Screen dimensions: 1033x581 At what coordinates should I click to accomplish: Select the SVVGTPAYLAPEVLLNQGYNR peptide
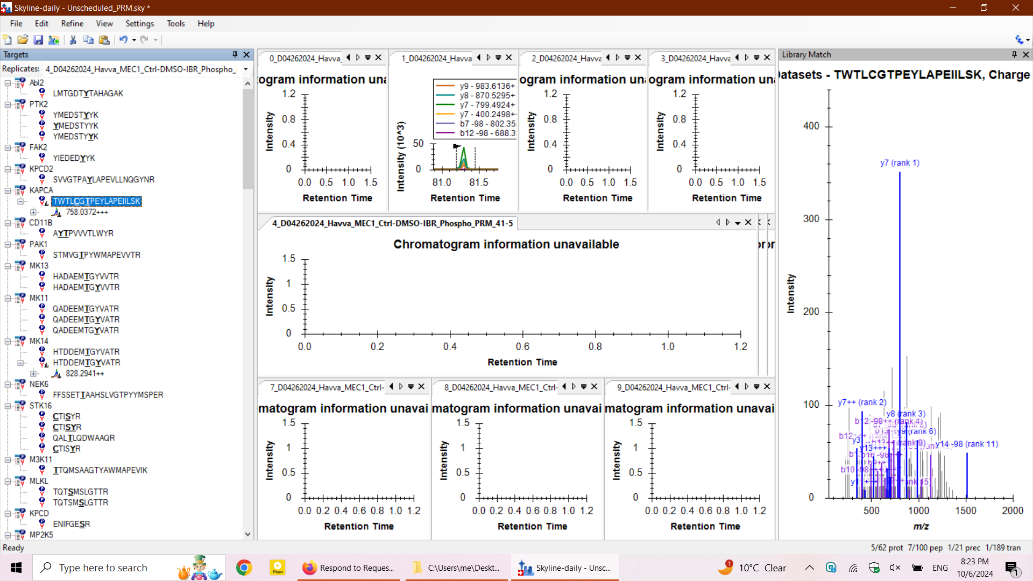[103, 180]
